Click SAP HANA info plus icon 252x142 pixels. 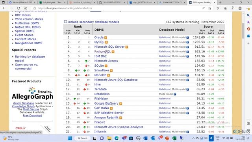click(x=111, y=108)
